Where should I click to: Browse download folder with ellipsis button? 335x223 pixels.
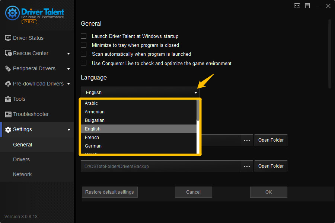247,140
